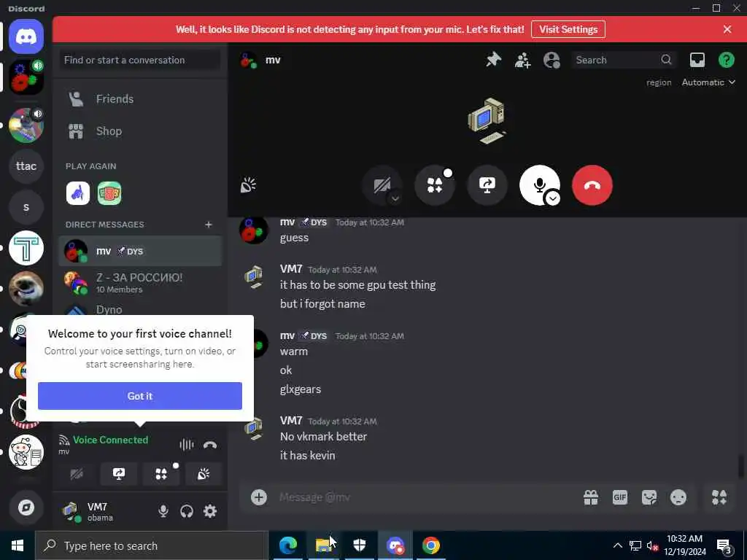Image resolution: width=747 pixels, height=560 pixels.
Task: Open the Reddit Snoo server icon
Action: click(26, 452)
